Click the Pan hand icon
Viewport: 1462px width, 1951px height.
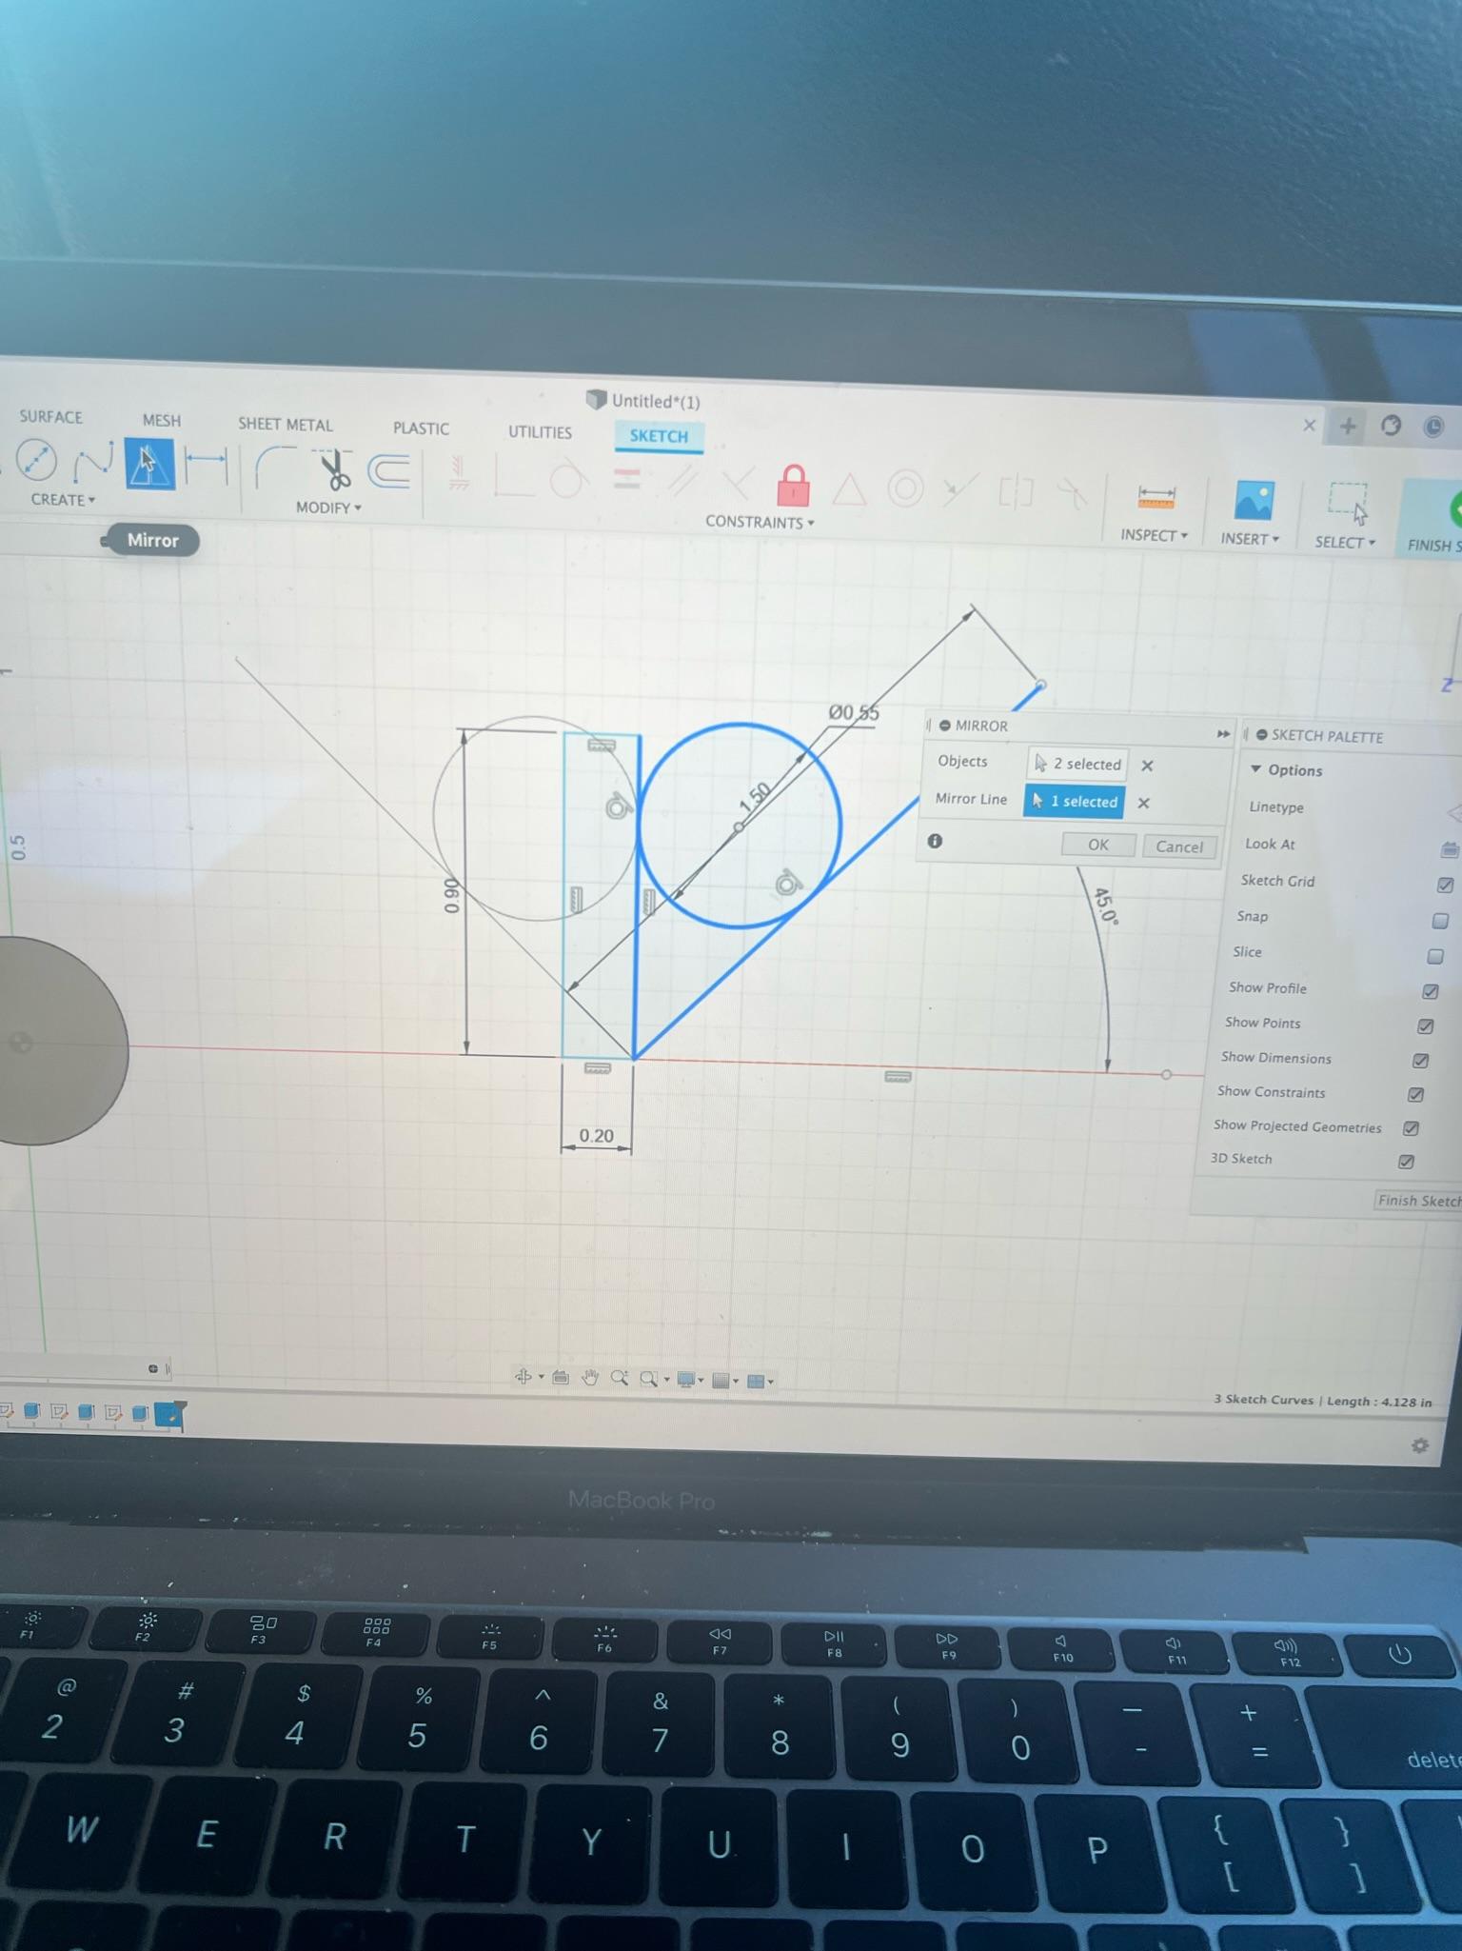pyautogui.click(x=590, y=1377)
